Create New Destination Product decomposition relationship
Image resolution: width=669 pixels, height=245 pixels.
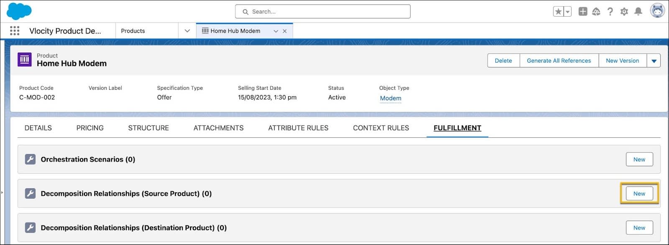pyautogui.click(x=639, y=228)
